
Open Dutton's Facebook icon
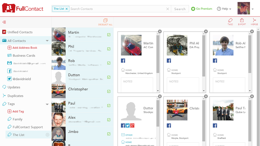pyautogui.click(x=123, y=126)
